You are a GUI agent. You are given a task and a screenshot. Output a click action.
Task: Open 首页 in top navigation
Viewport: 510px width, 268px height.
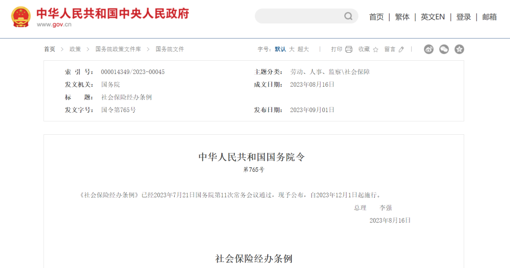(x=376, y=17)
